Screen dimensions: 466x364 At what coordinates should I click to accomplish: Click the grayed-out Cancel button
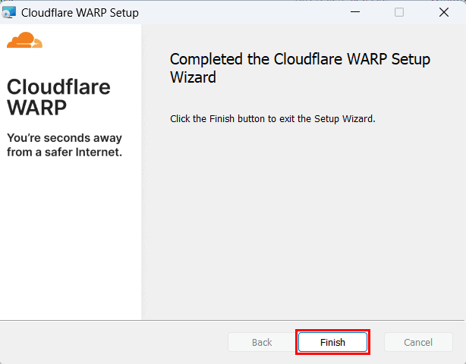[418, 342]
